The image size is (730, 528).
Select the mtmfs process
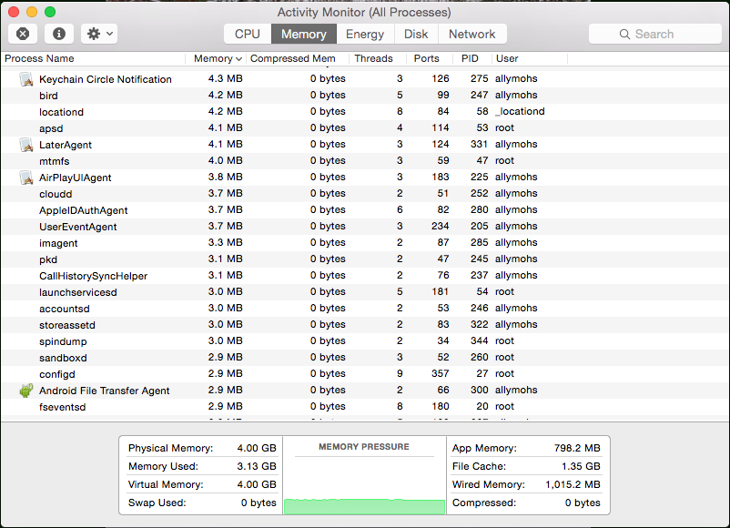coord(365,161)
